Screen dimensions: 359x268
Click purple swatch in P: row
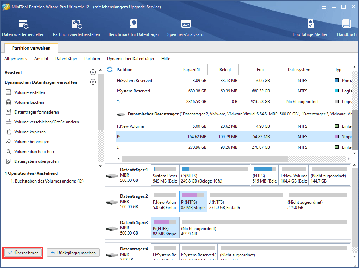[x=337, y=136]
